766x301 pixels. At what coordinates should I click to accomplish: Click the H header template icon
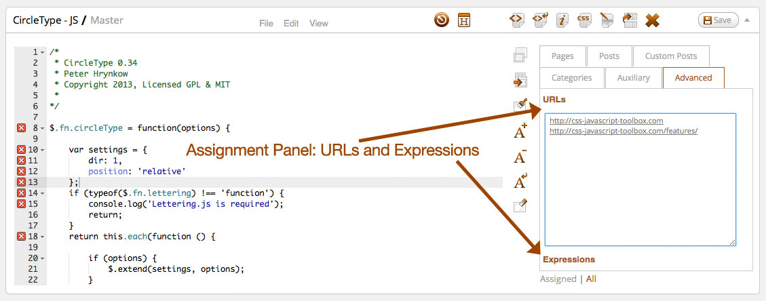click(x=464, y=20)
